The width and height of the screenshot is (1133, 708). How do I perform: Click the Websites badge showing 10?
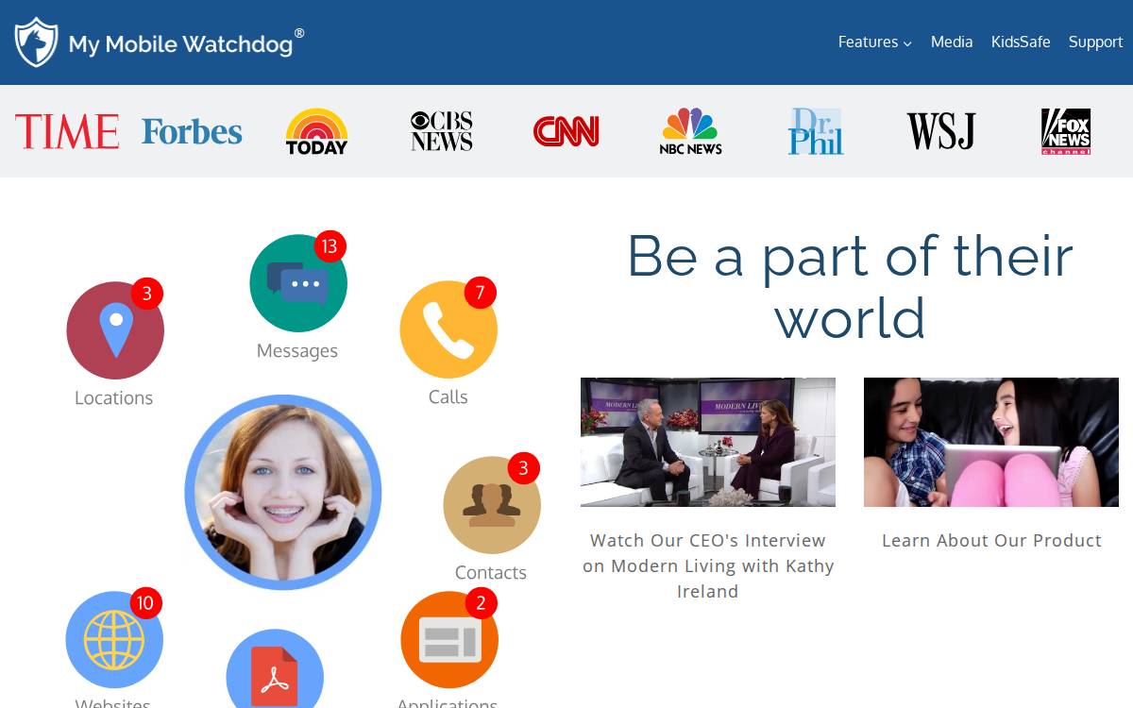pos(144,602)
